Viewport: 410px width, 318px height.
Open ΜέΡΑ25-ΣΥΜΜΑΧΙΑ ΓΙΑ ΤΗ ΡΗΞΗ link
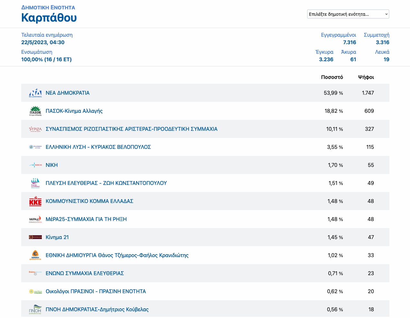[86, 219]
